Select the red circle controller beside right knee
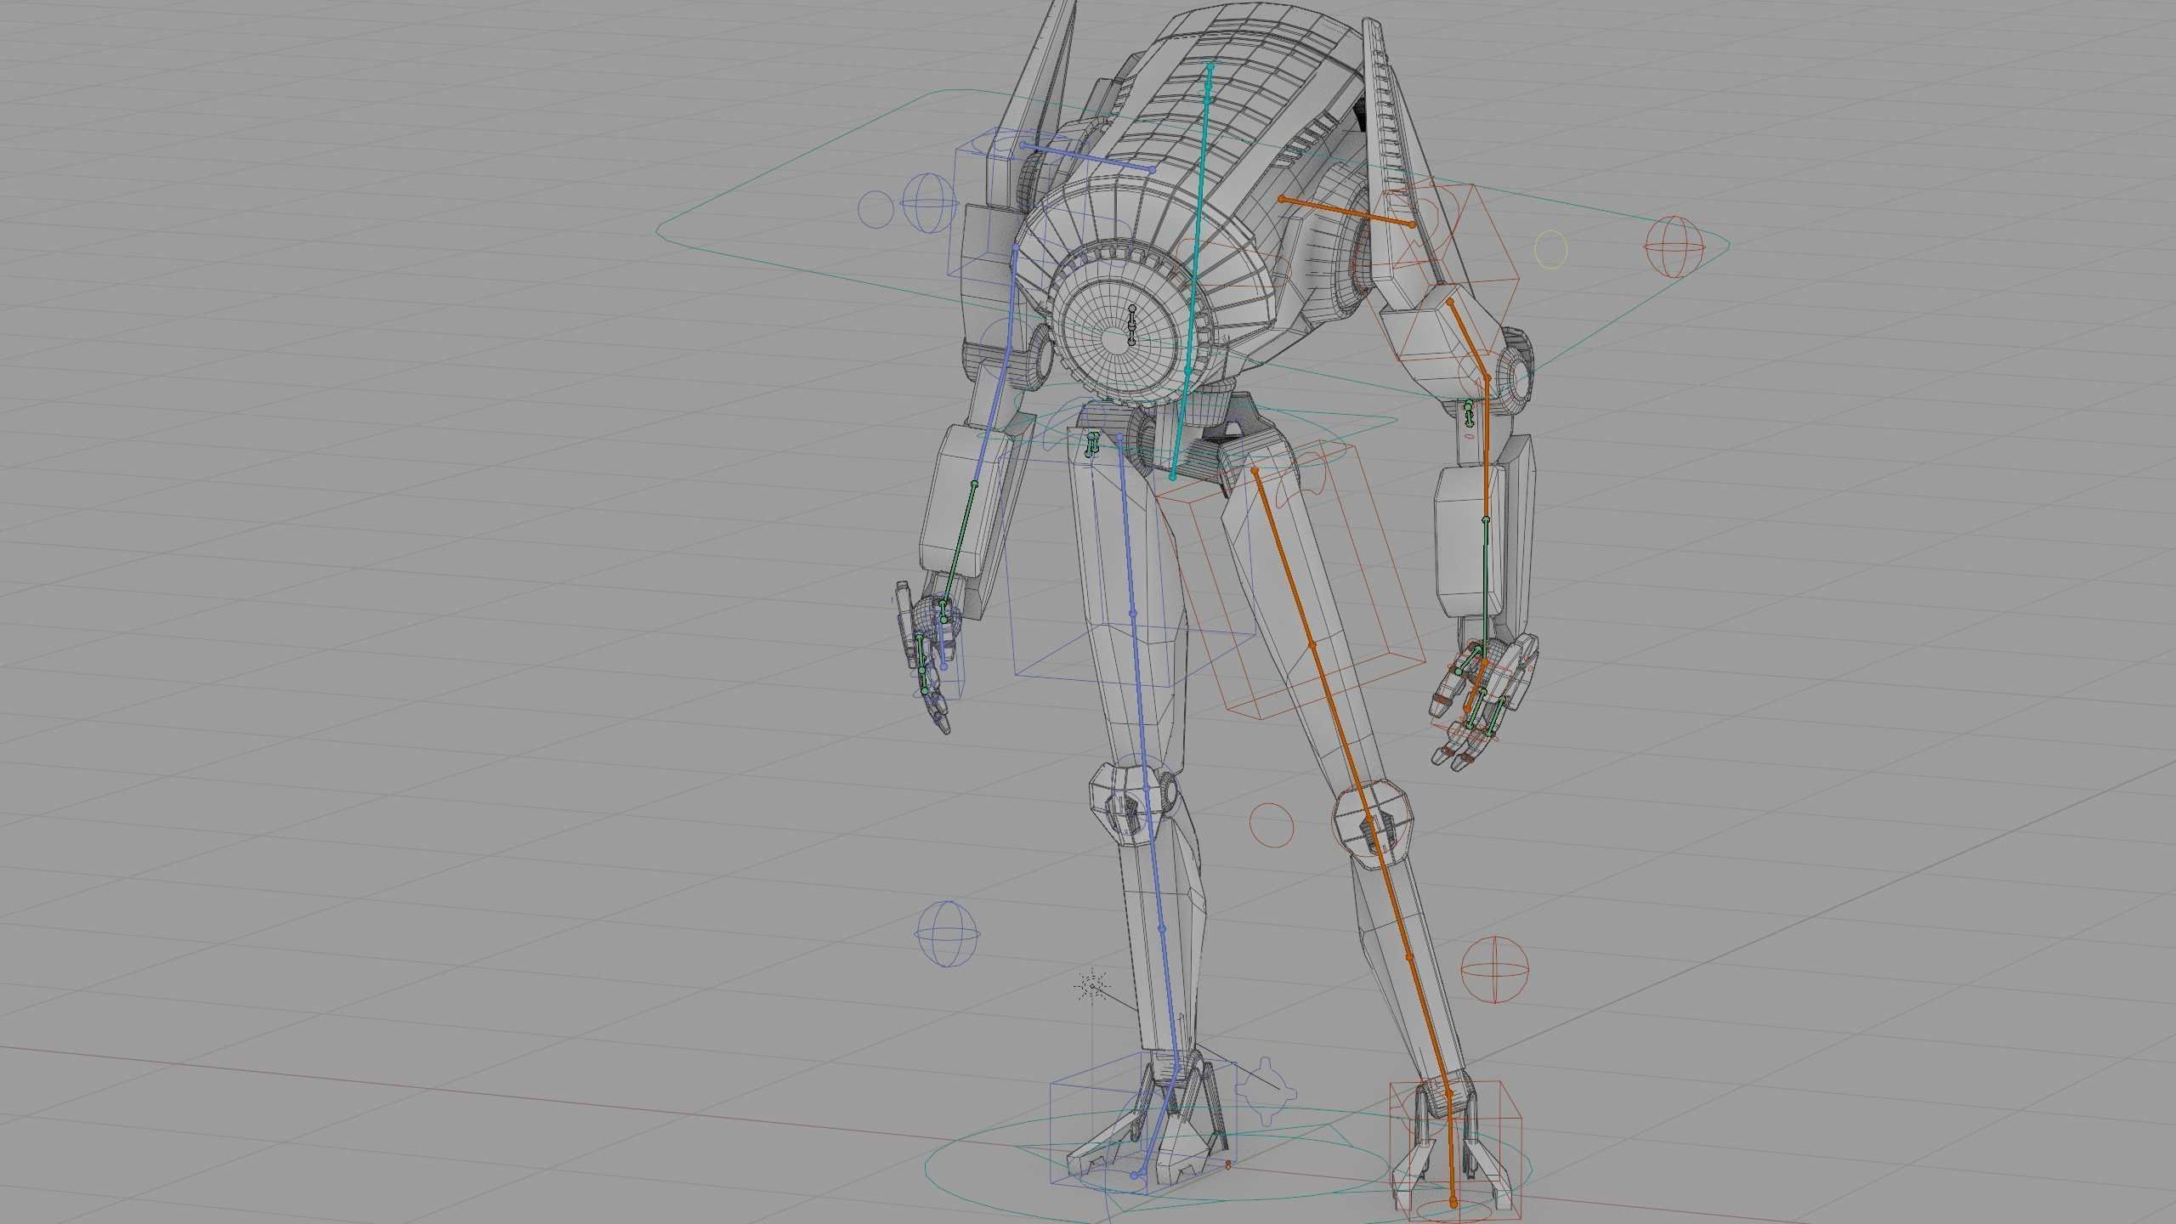 (1272, 824)
